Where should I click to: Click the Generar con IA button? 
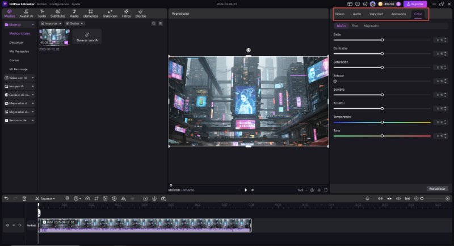pyautogui.click(x=87, y=37)
